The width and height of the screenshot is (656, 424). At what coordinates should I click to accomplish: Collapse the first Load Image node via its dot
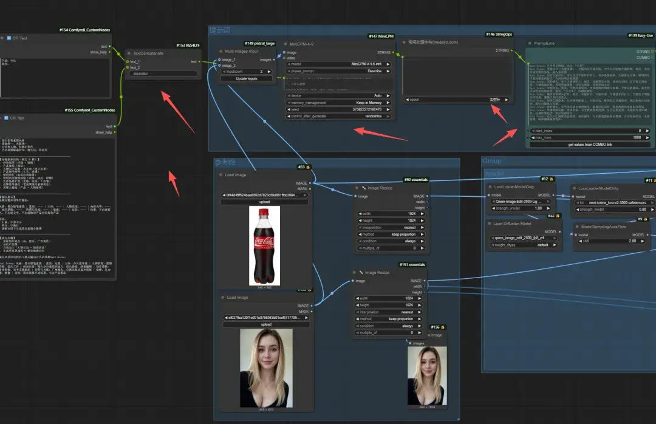tap(221, 175)
